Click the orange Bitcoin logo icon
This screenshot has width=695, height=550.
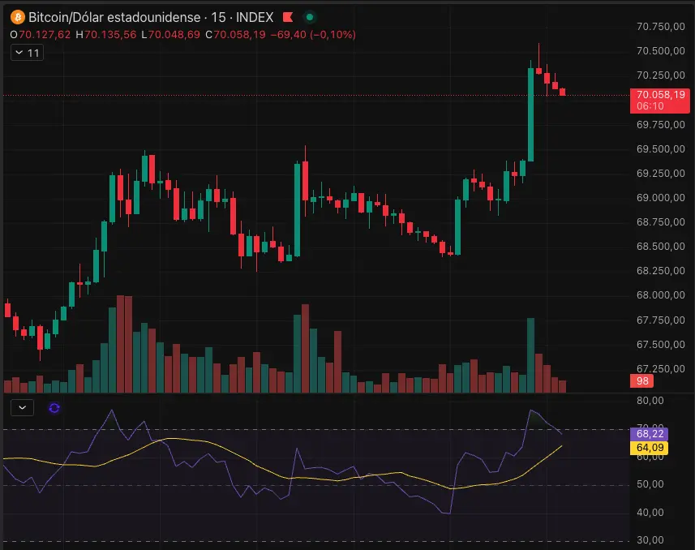click(x=17, y=17)
